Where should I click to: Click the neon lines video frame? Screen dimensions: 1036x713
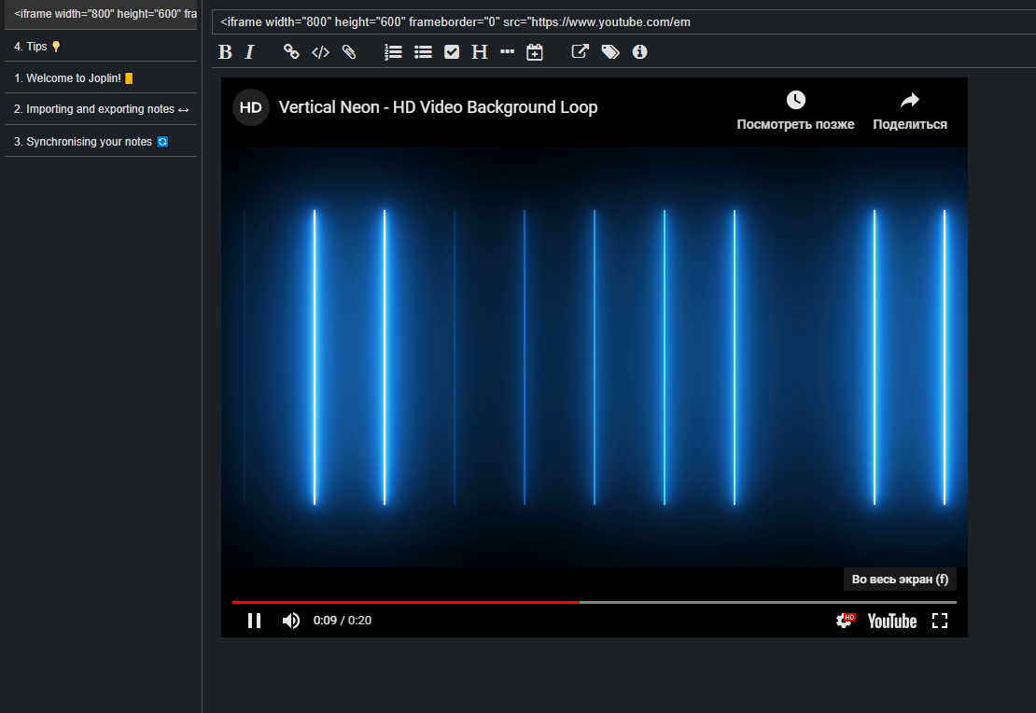pos(594,356)
